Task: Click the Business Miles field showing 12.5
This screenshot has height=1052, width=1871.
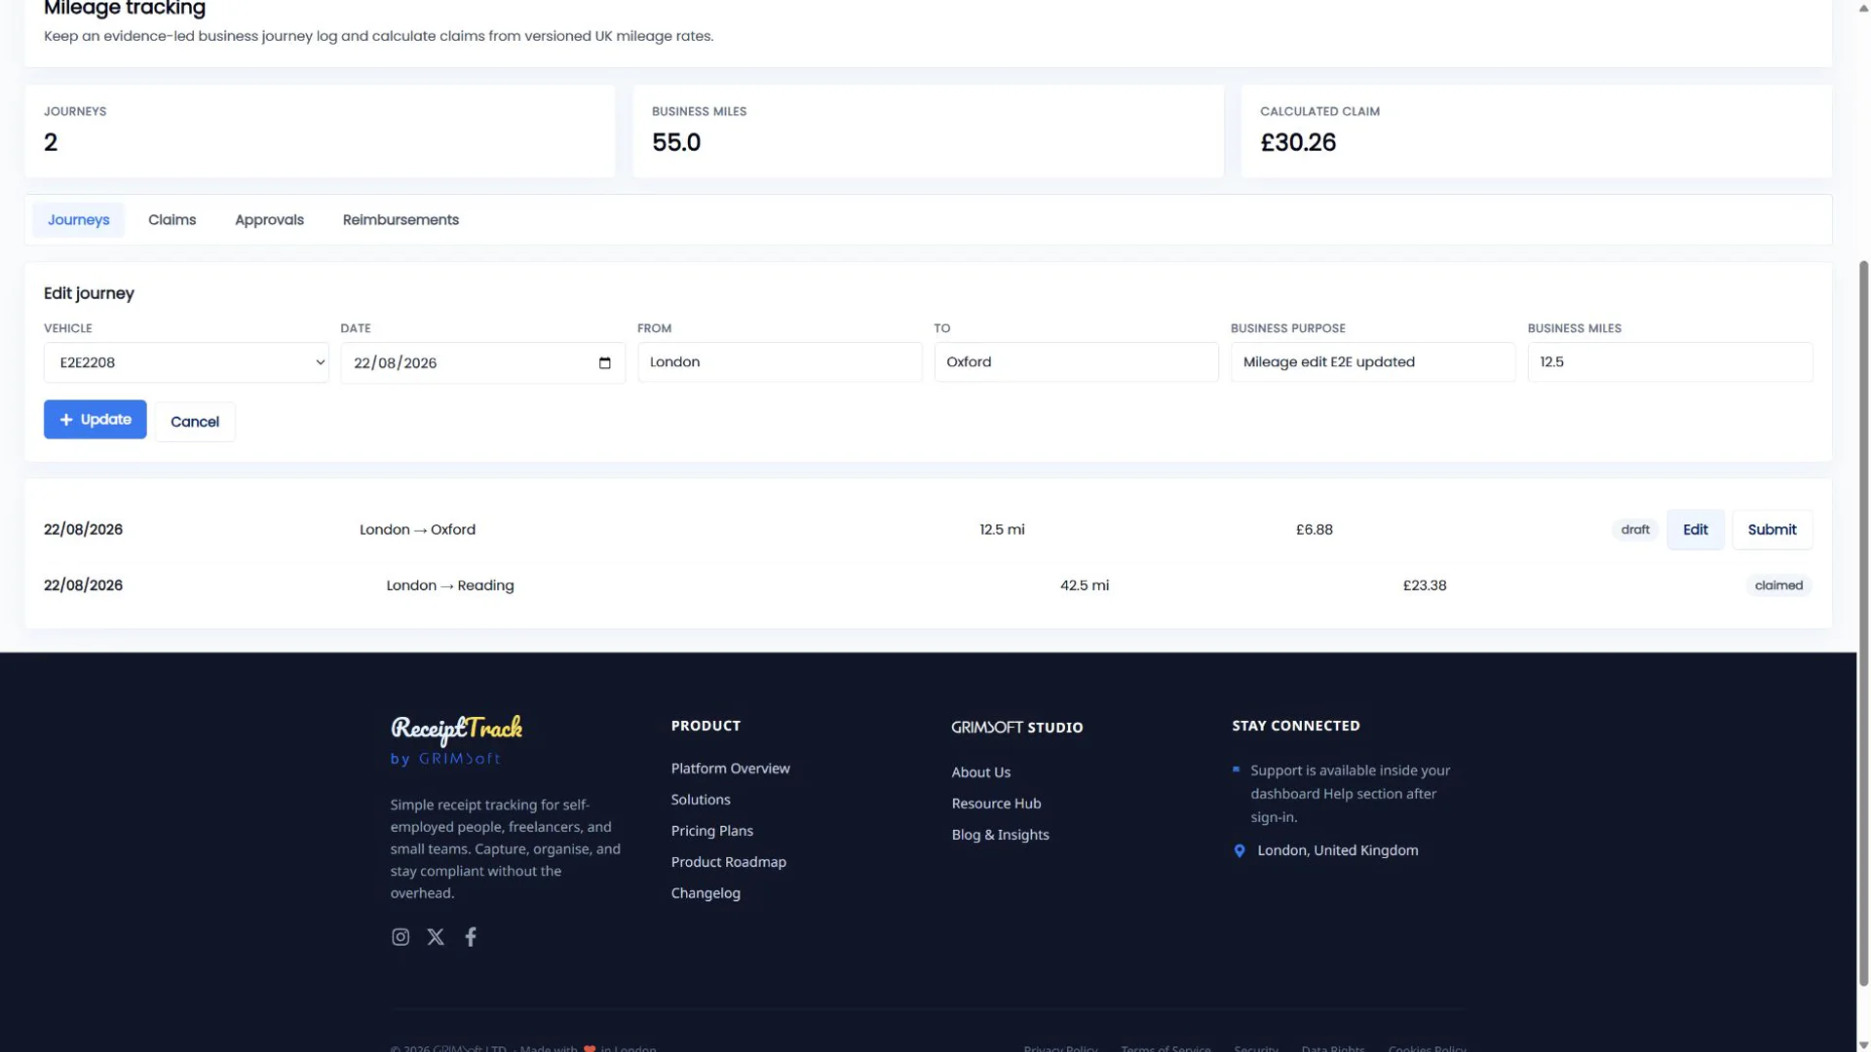Action: tap(1670, 362)
